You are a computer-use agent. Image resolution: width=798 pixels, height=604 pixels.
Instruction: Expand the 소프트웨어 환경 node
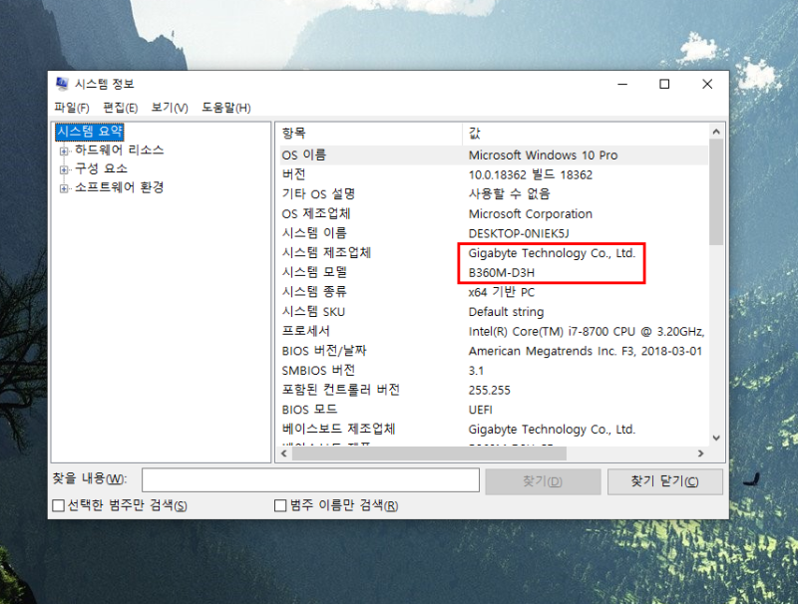64,188
